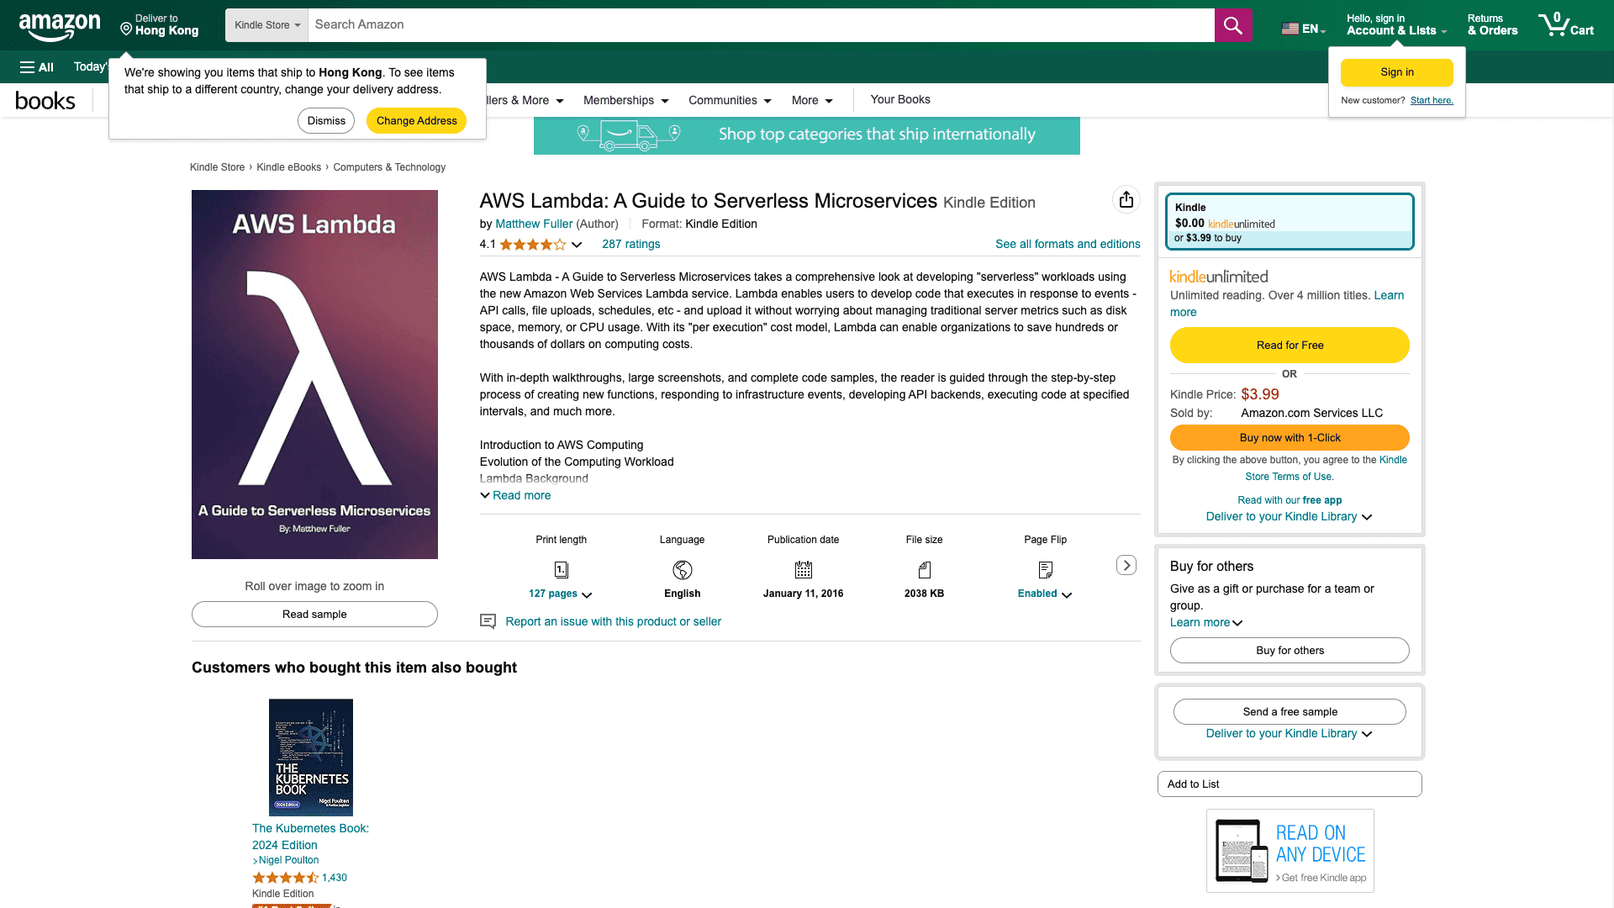
Task: Expand Learn more under Buy for others
Action: [x=1206, y=622]
